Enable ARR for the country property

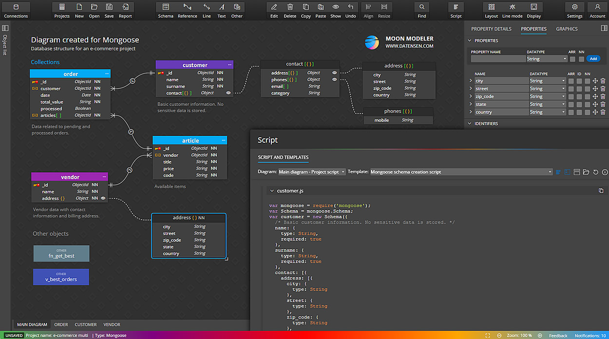tap(571, 112)
